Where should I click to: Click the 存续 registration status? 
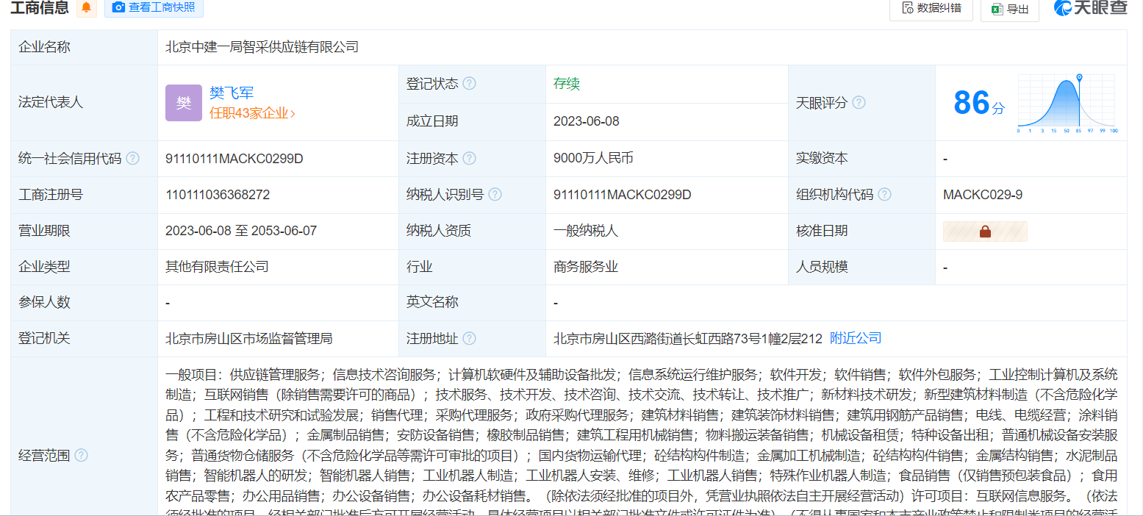(x=567, y=84)
